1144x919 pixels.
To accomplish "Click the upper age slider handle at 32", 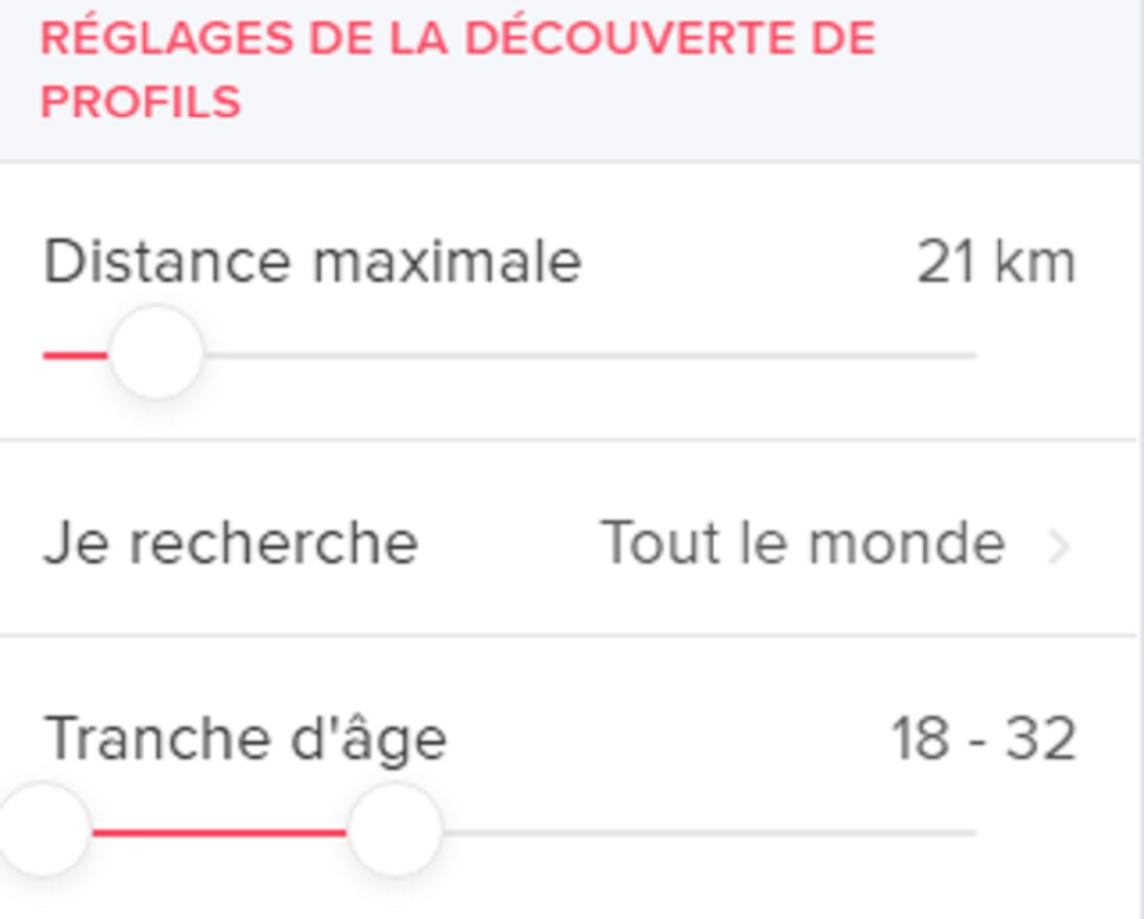I will (x=396, y=831).
